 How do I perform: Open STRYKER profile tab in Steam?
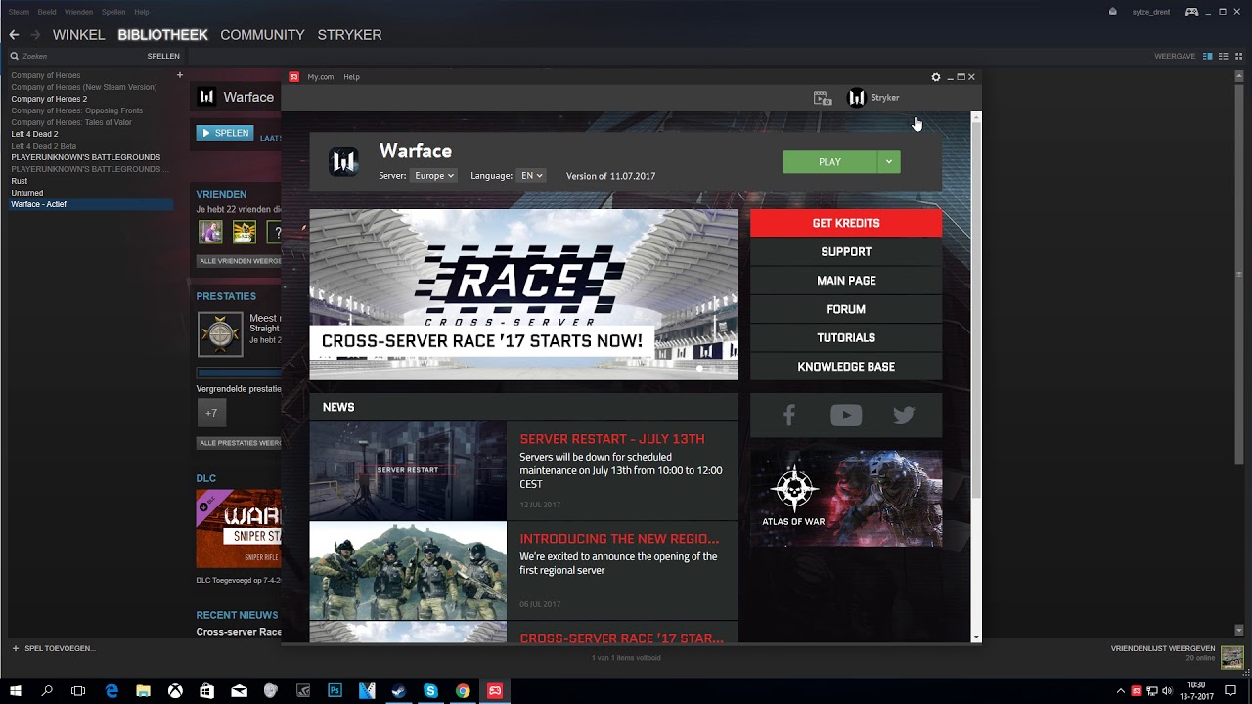tap(349, 35)
